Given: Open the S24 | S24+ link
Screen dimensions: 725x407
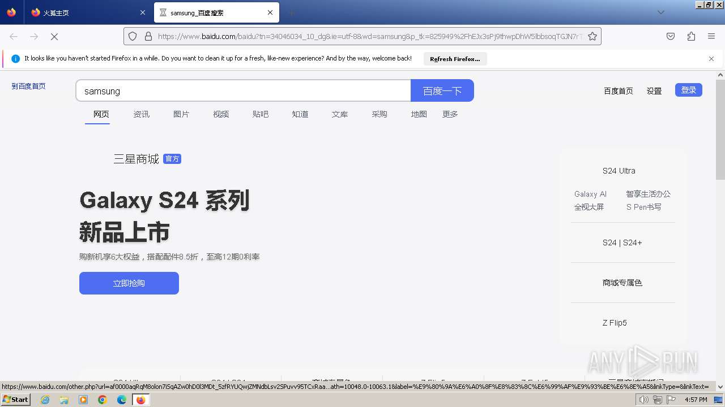Looking at the screenshot, I should [622, 243].
